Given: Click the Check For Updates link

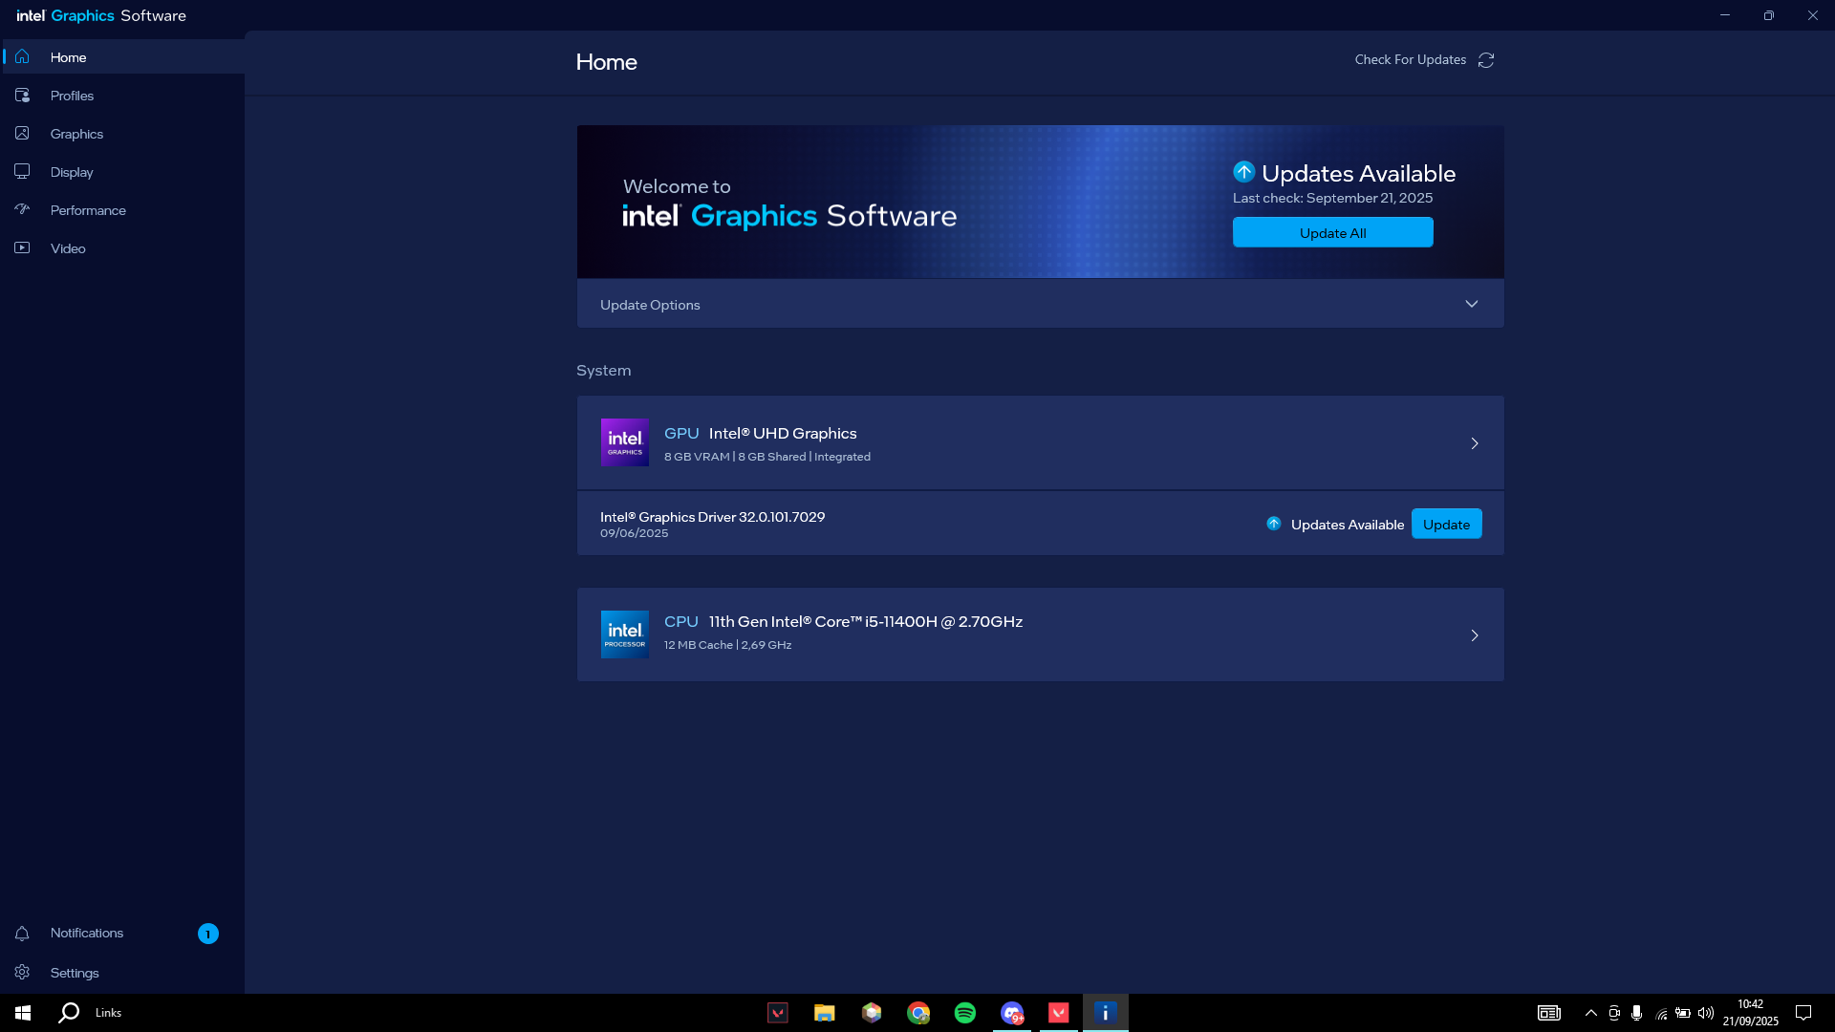Looking at the screenshot, I should click(x=1410, y=59).
